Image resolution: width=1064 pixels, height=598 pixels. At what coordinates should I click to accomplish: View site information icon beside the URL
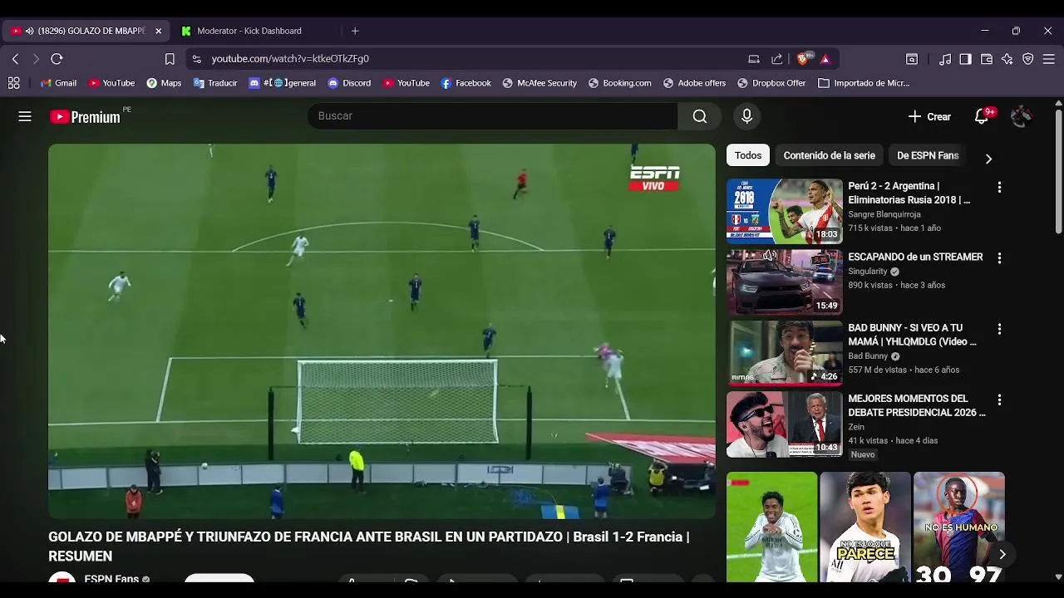pyautogui.click(x=196, y=59)
